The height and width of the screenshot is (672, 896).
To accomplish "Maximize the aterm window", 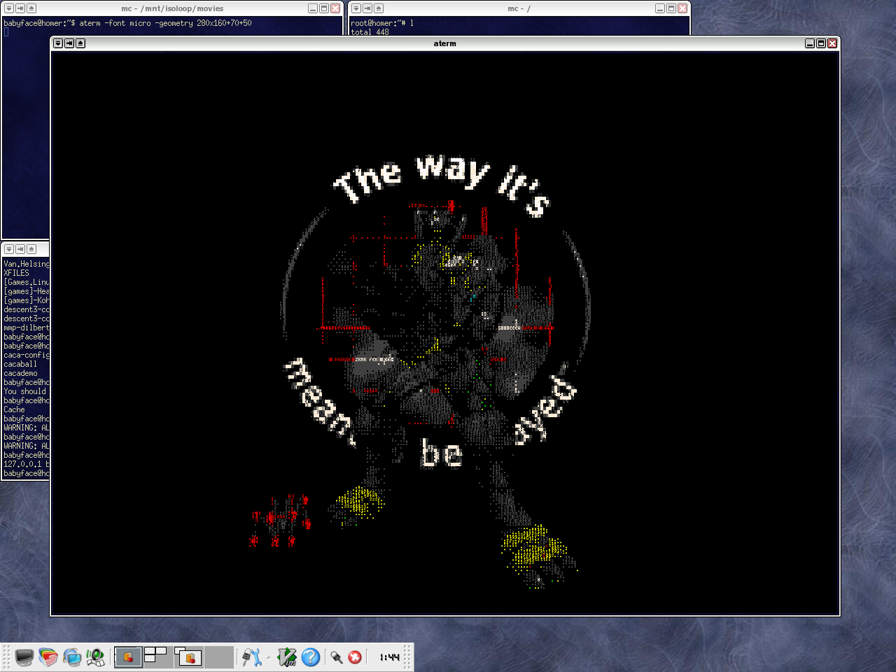I will pos(821,43).
